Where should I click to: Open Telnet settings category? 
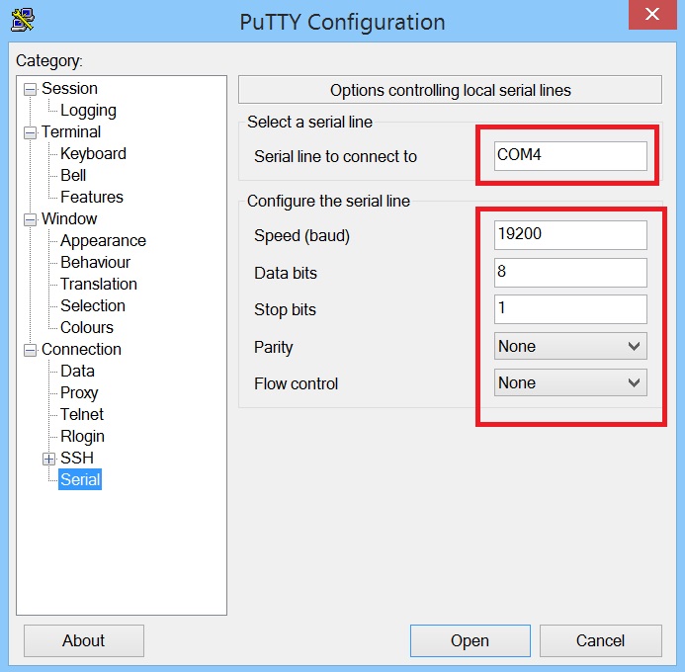tap(82, 414)
